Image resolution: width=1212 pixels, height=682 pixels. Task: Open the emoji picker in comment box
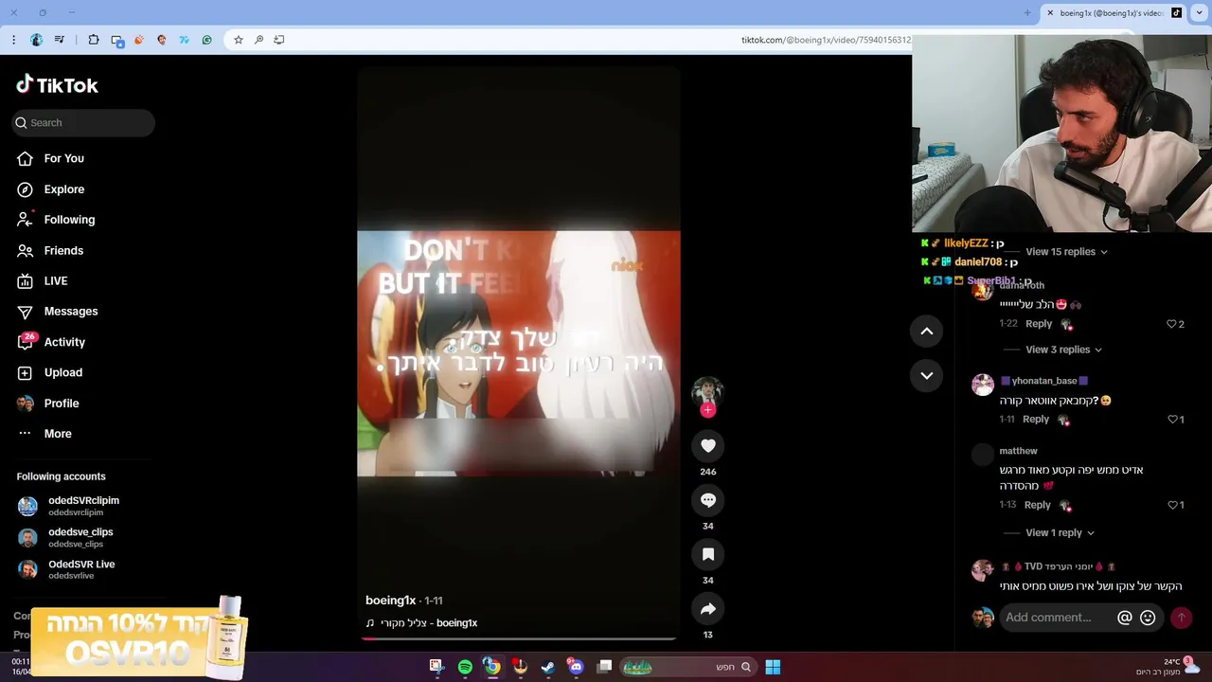1148,618
